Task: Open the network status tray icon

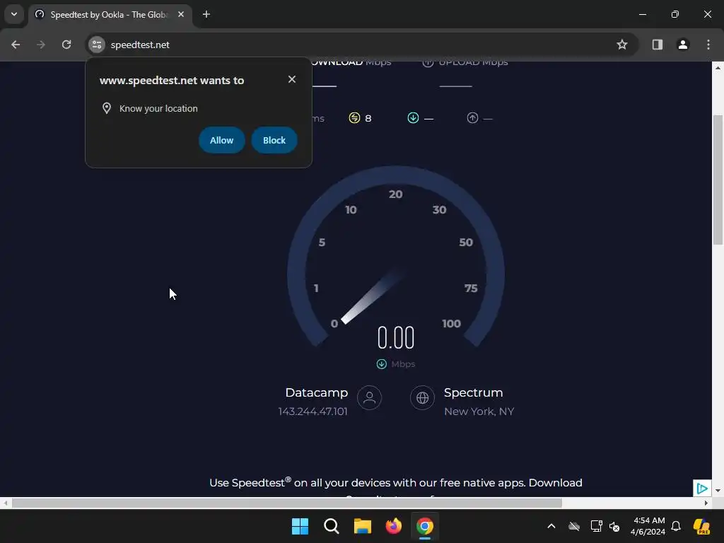Action: point(596,526)
